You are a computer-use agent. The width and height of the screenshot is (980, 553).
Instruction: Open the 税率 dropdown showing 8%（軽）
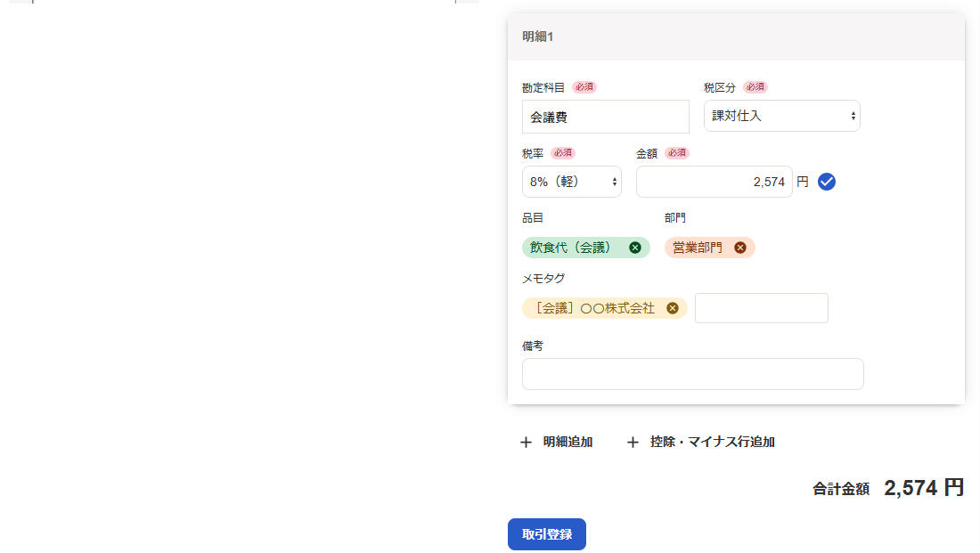click(x=572, y=182)
